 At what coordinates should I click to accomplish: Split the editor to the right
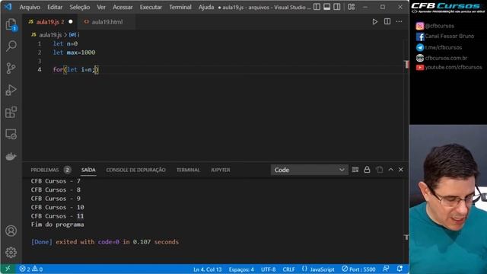[387, 21]
